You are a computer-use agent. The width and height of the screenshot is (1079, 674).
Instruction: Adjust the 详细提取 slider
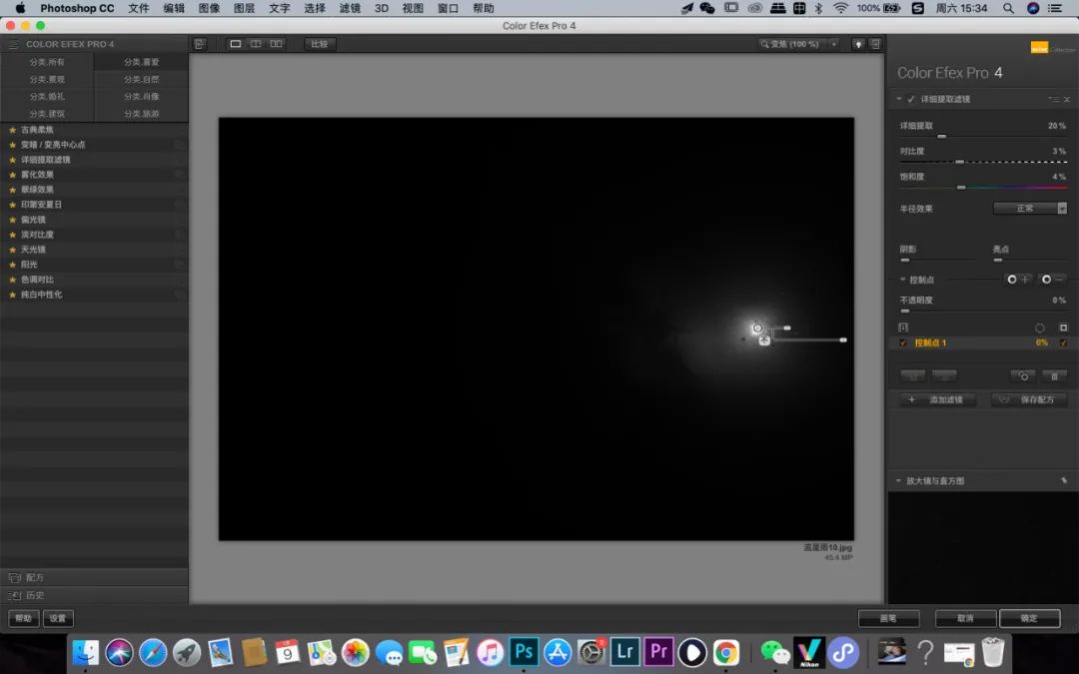click(x=941, y=136)
